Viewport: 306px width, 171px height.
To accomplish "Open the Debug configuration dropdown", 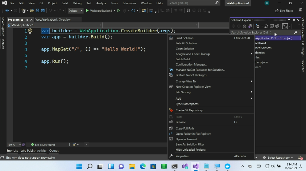I will click(x=76, y=10).
